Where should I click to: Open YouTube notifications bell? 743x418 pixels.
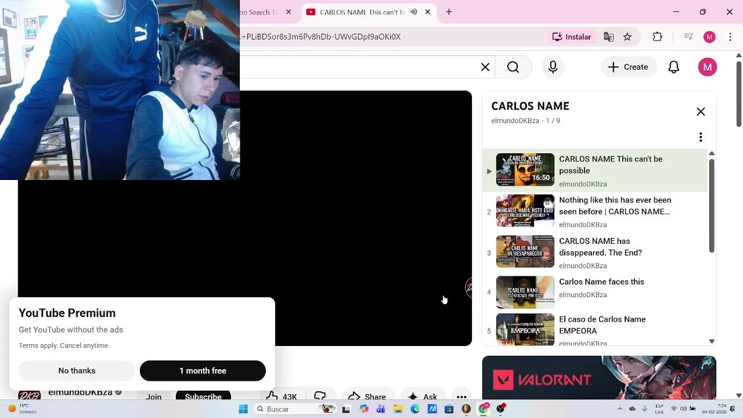[674, 67]
